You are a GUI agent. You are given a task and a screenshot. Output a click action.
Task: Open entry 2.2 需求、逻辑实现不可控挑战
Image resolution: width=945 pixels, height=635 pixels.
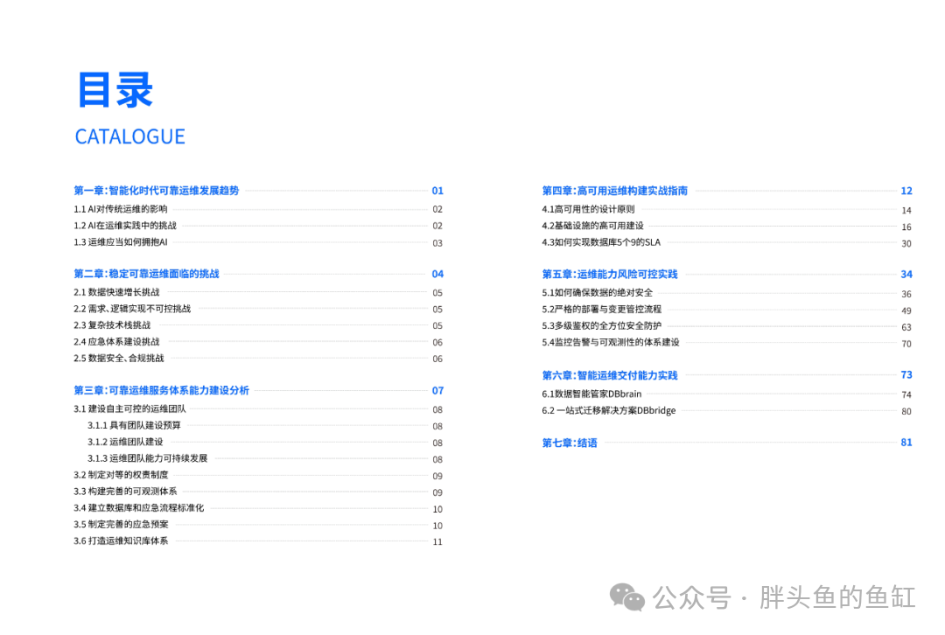point(132,309)
